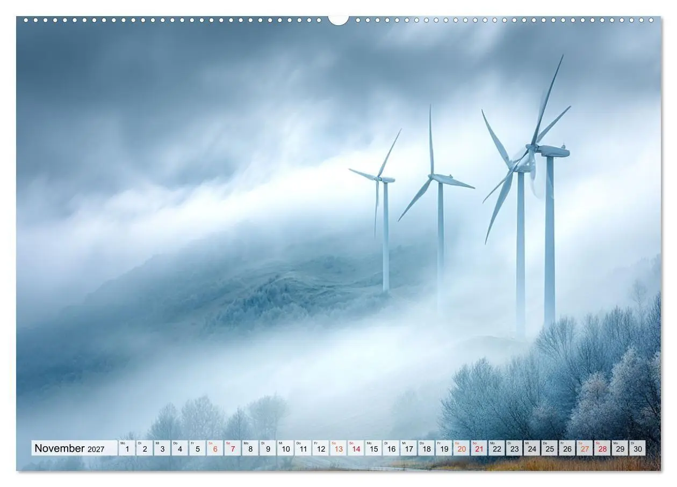Image resolution: width=677 pixels, height=487 pixels.
Task: Select day 3 in the calendar strip
Action: pyautogui.click(x=162, y=448)
